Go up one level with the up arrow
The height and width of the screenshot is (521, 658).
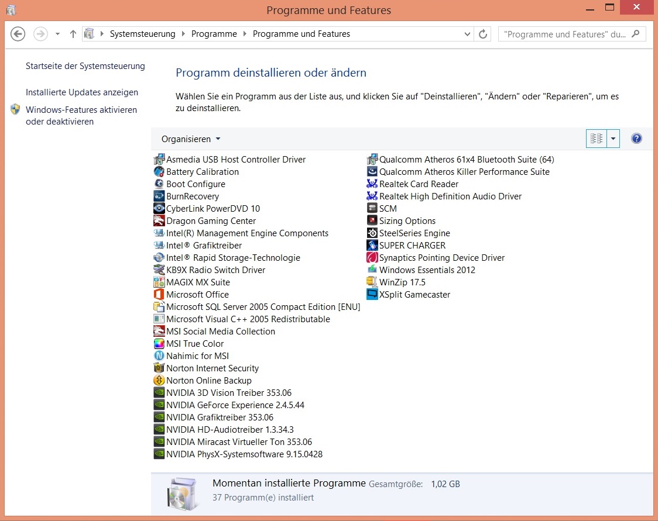73,34
